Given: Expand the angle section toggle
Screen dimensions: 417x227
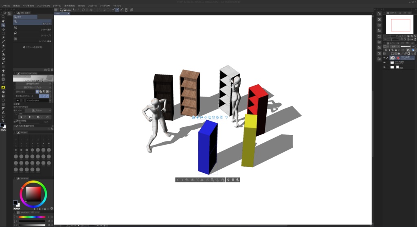Looking at the screenshot, I should point(15,110).
